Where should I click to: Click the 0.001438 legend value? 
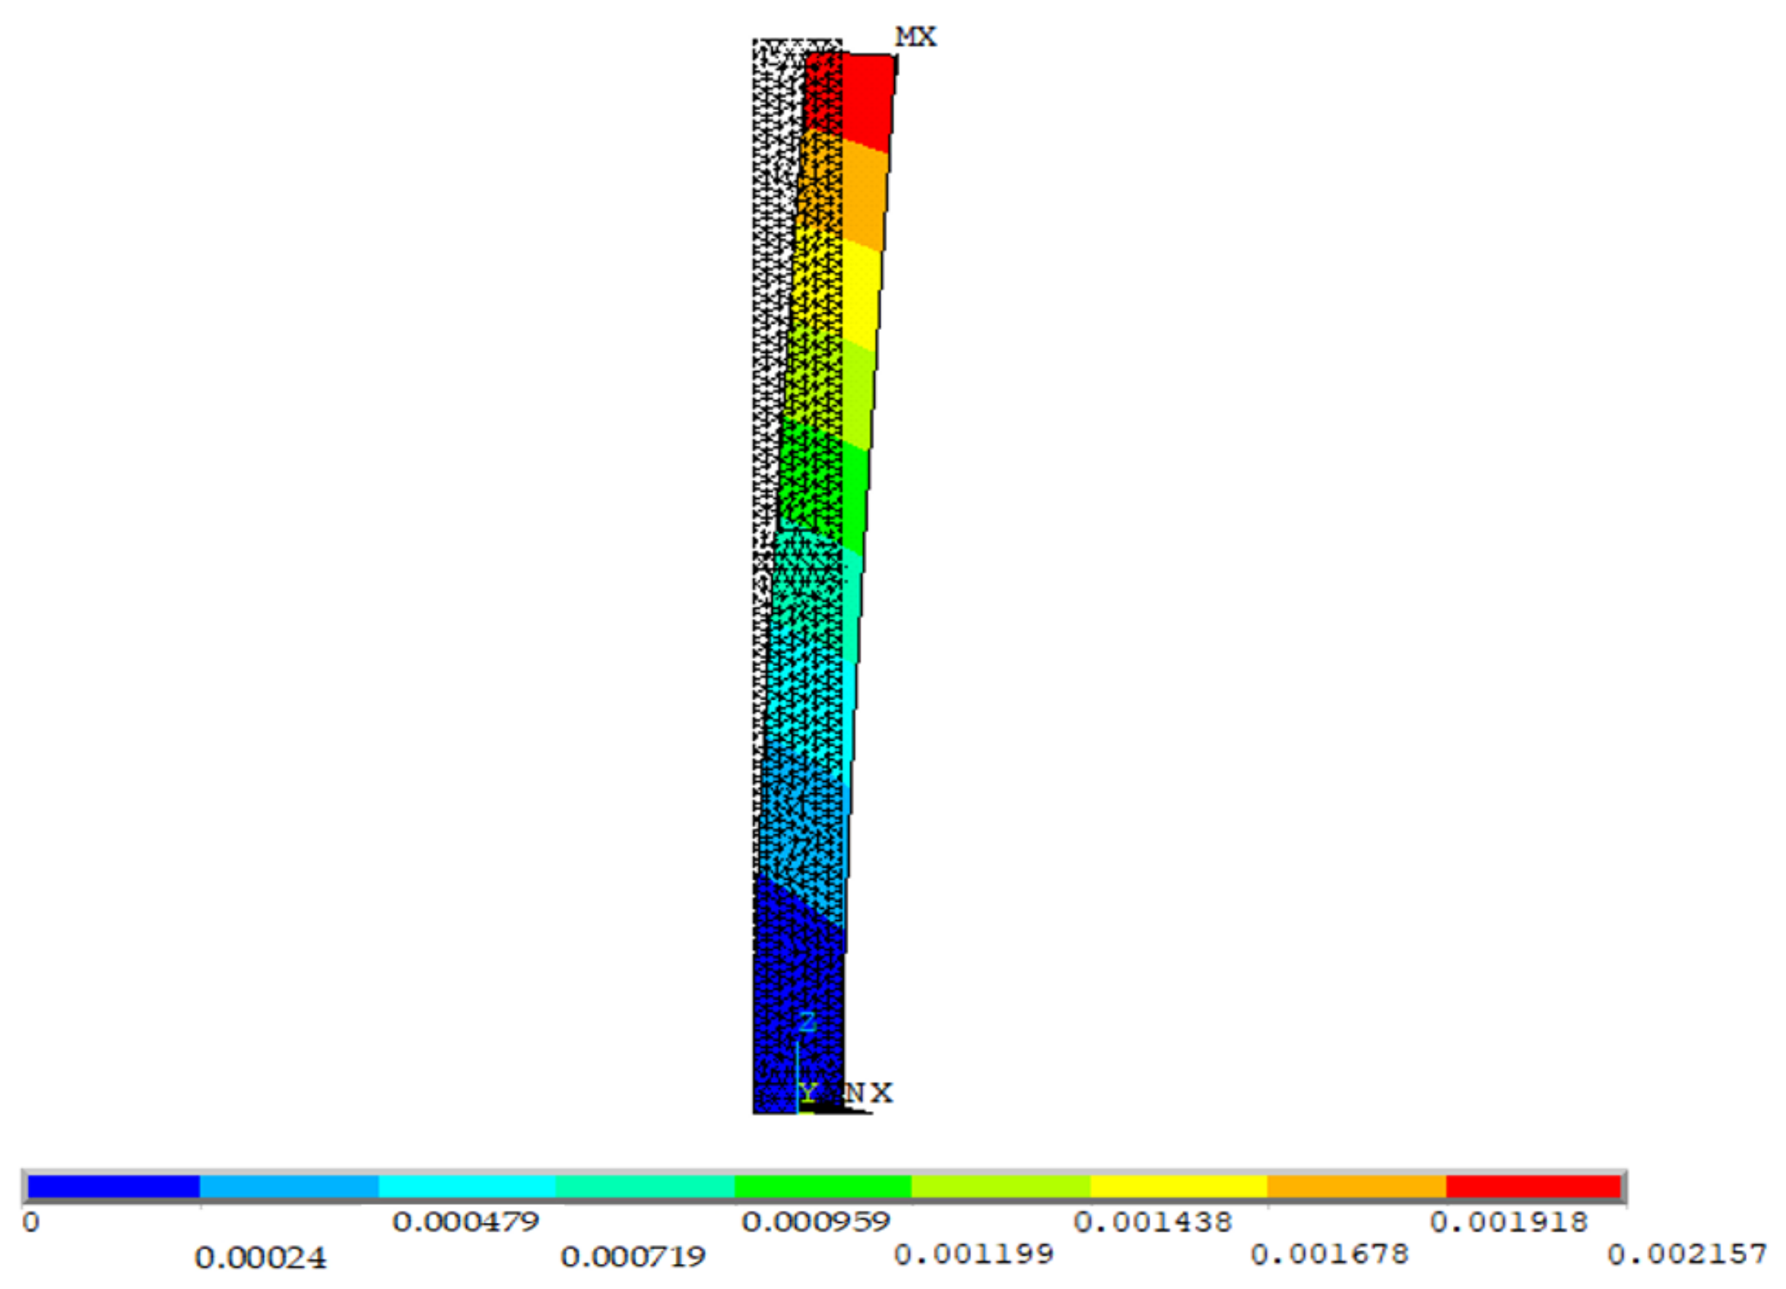click(x=1152, y=1221)
